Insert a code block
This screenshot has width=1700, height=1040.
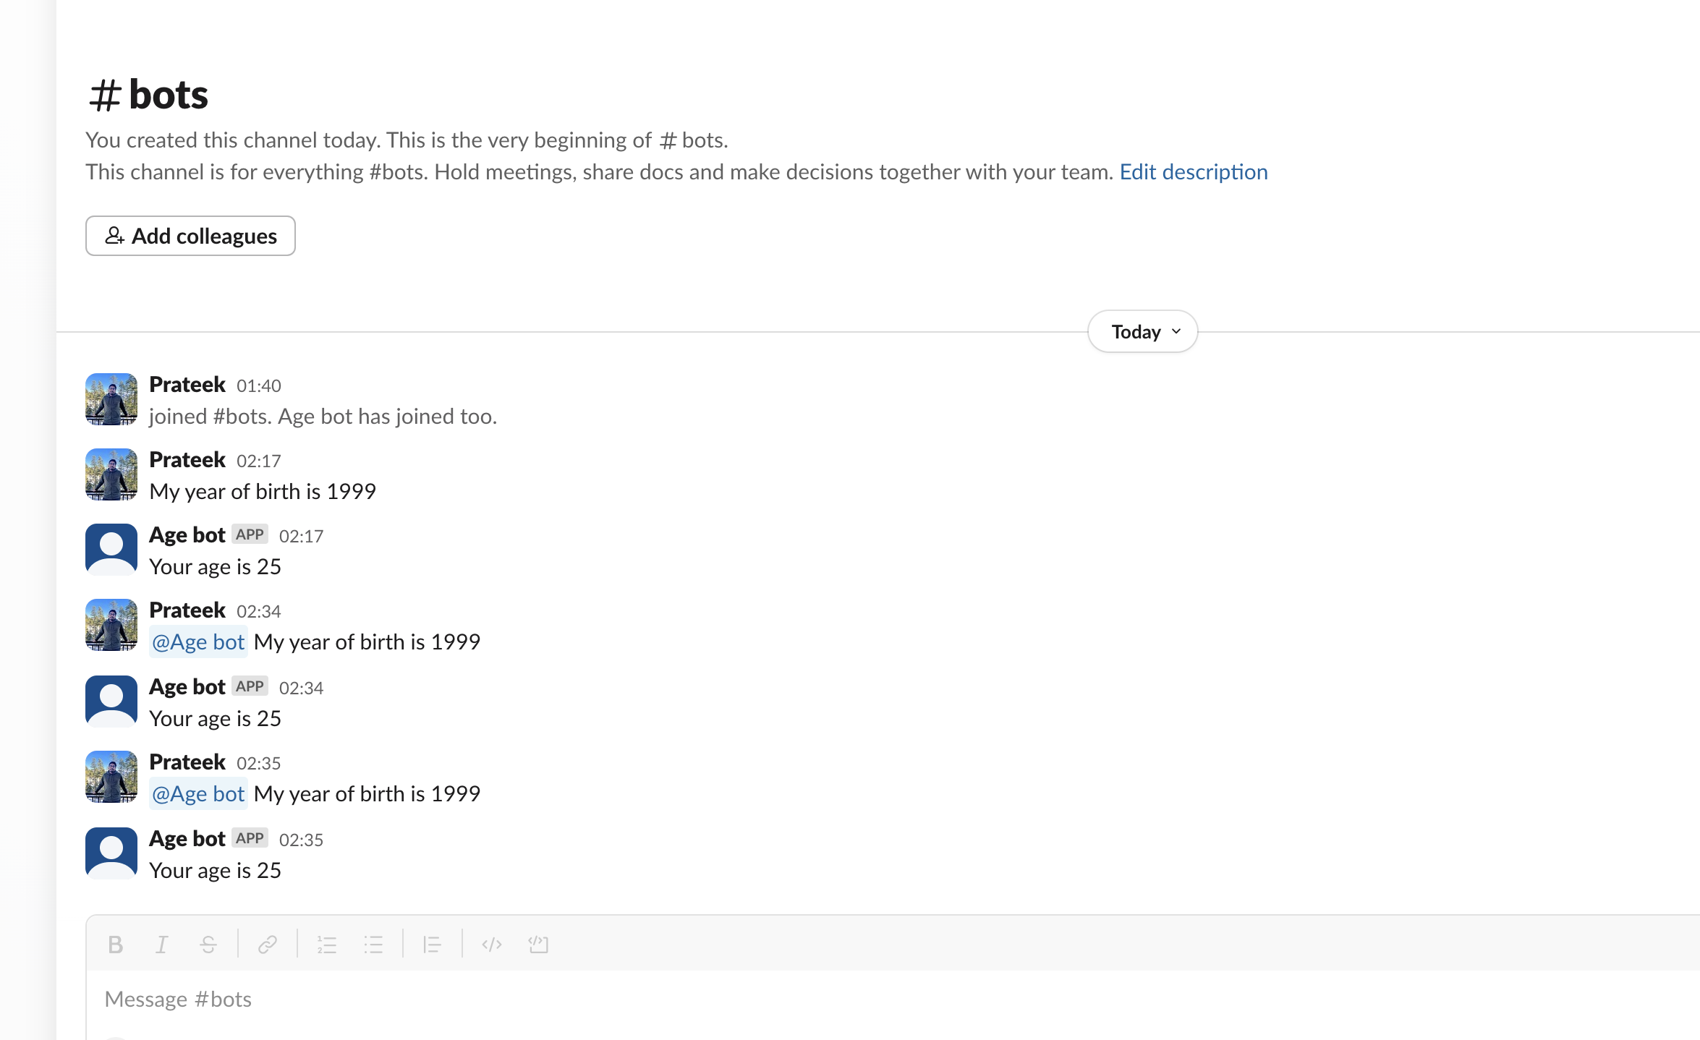pos(538,945)
